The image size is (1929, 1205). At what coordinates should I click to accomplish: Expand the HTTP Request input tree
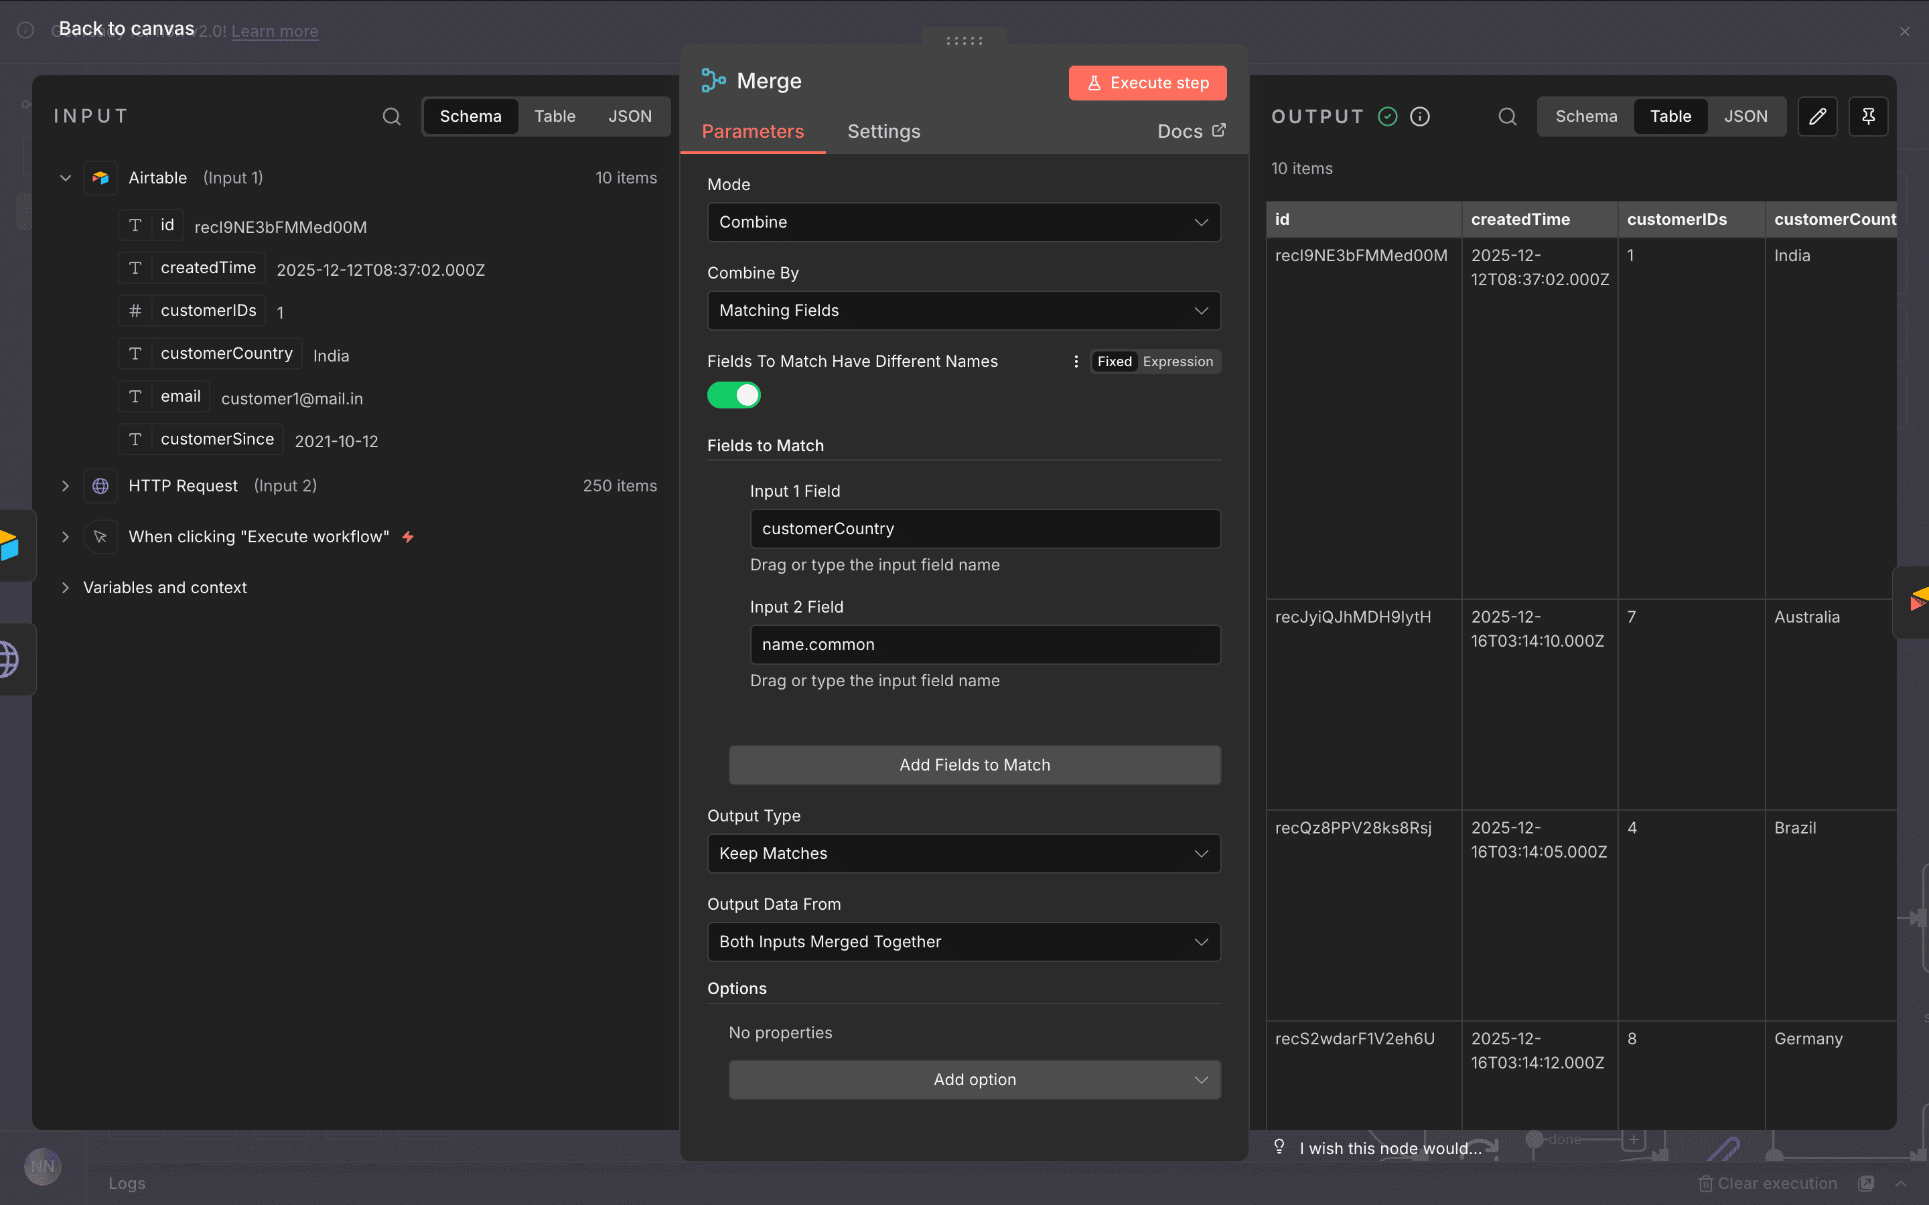pyautogui.click(x=66, y=486)
